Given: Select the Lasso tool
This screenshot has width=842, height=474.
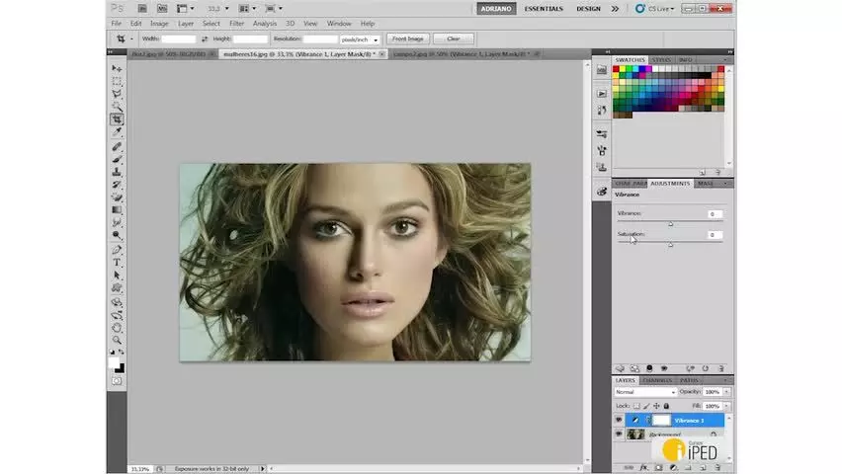Looking at the screenshot, I should click(117, 94).
